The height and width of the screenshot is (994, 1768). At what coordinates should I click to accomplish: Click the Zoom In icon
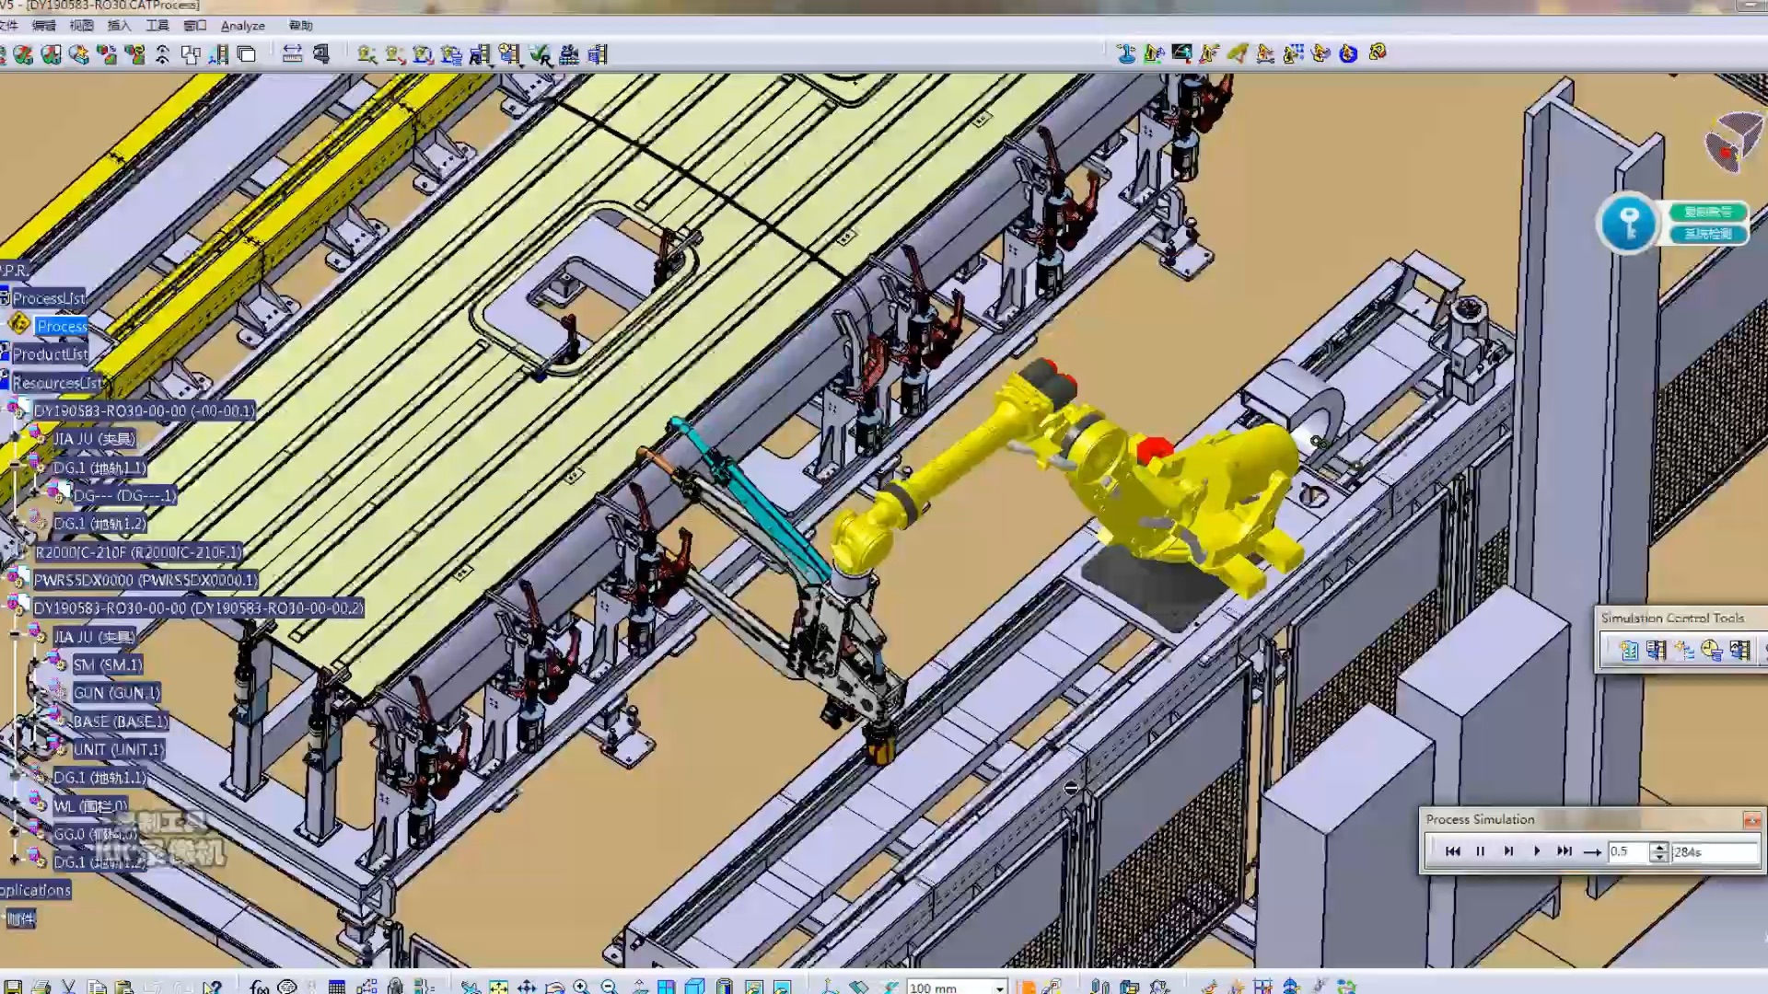581,987
